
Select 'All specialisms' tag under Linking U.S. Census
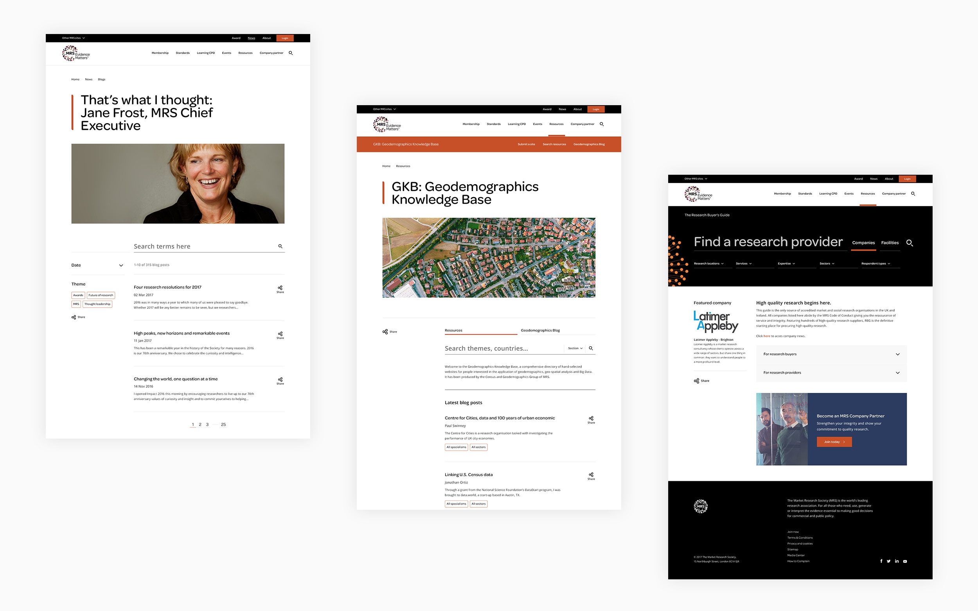[x=456, y=504]
